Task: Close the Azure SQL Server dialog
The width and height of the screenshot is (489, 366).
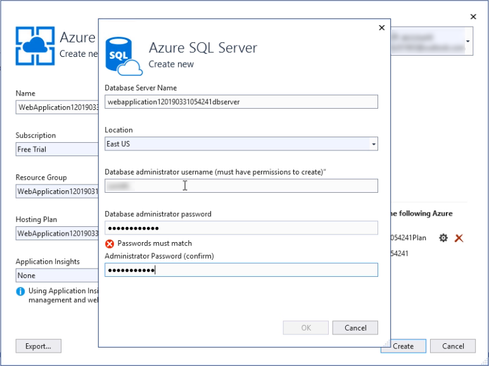Action: pos(381,28)
